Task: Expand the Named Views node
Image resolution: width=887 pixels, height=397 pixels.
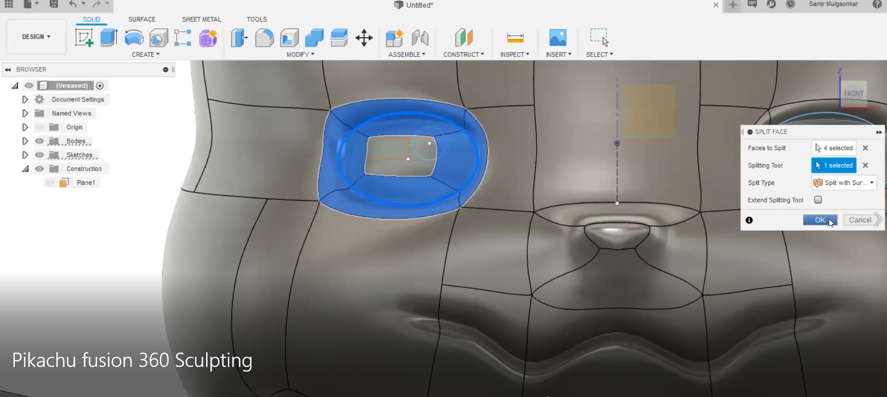Action: coord(25,113)
